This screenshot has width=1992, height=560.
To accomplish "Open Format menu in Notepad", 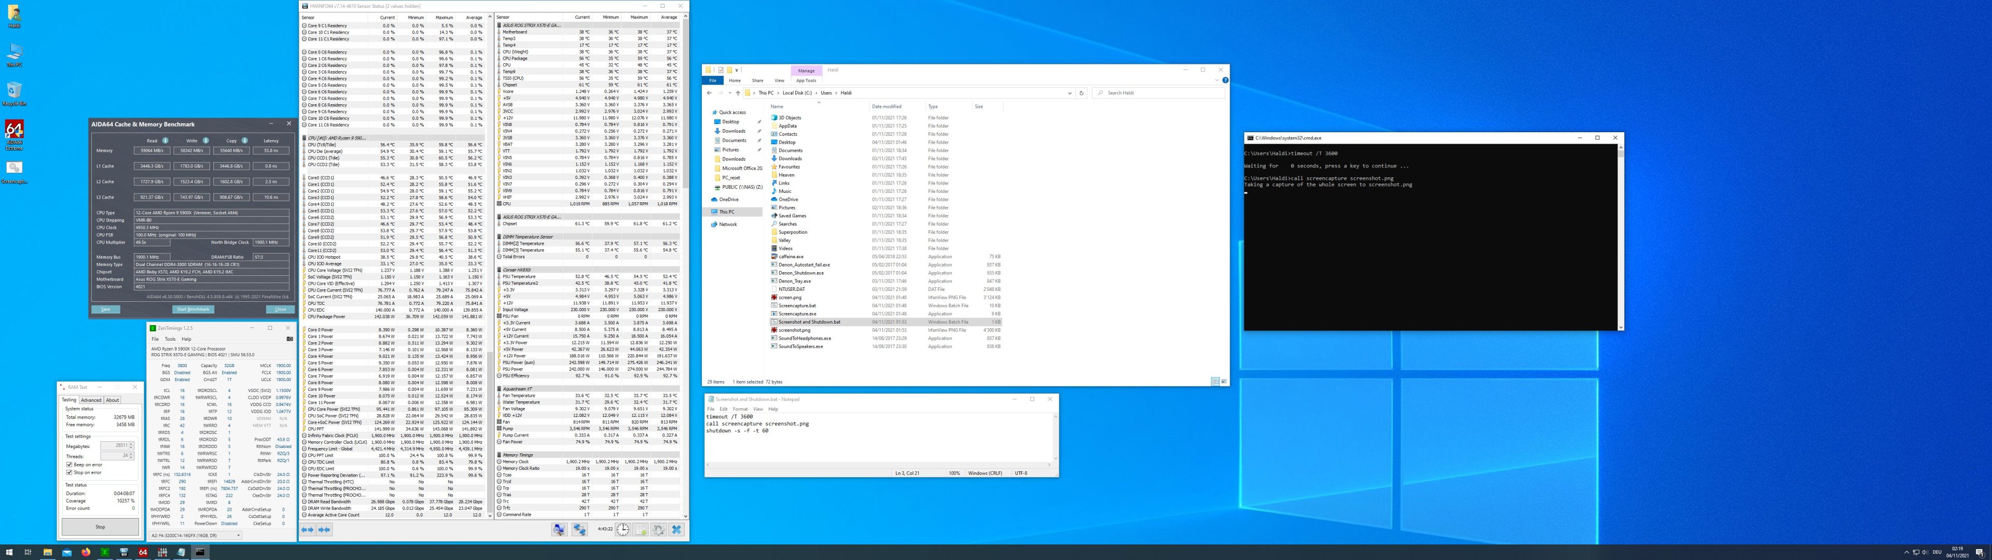I will coord(740,409).
